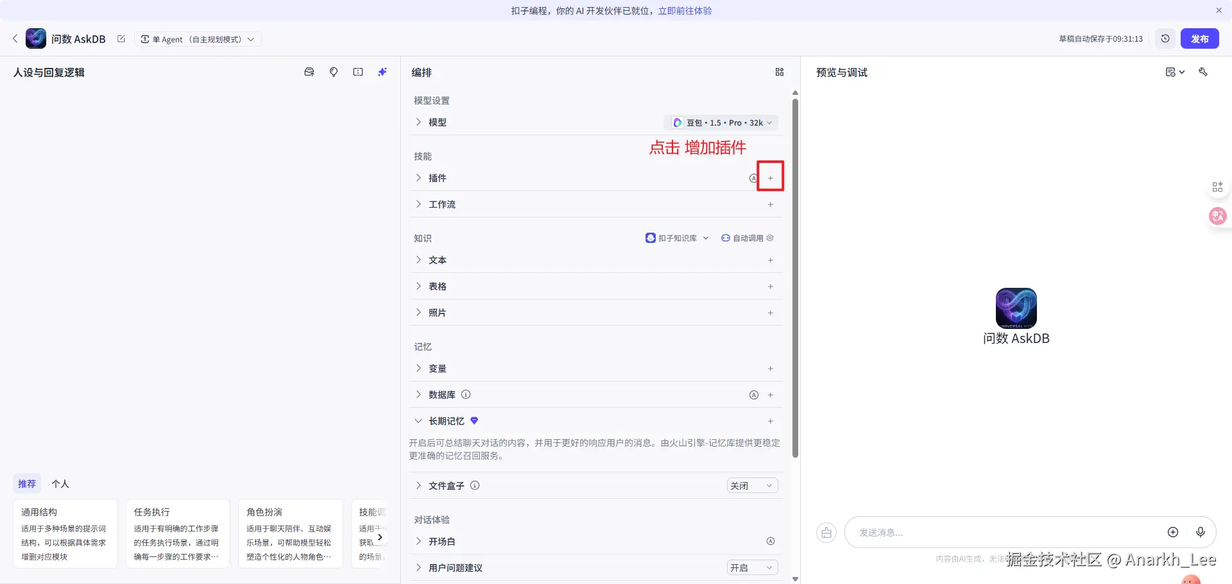
Task: Open the prompt compare icon in 人设与回复逻辑
Action: (x=358, y=72)
